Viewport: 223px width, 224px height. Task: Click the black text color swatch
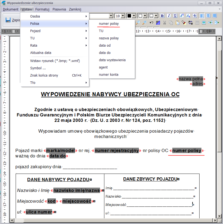coord(129,16)
